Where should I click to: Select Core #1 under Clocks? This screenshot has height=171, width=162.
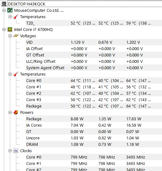94,163
